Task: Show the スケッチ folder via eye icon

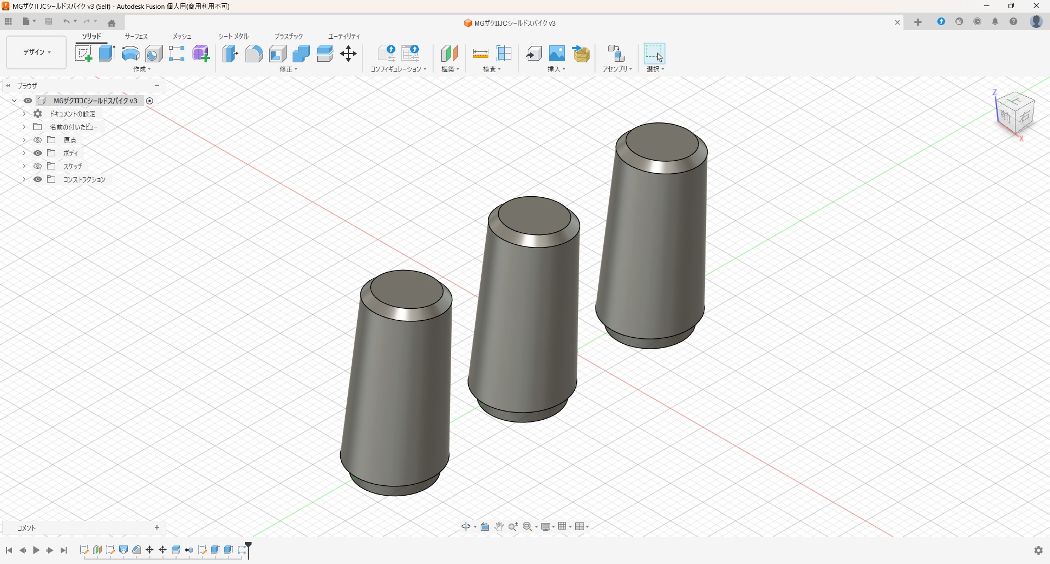Action: click(x=38, y=166)
